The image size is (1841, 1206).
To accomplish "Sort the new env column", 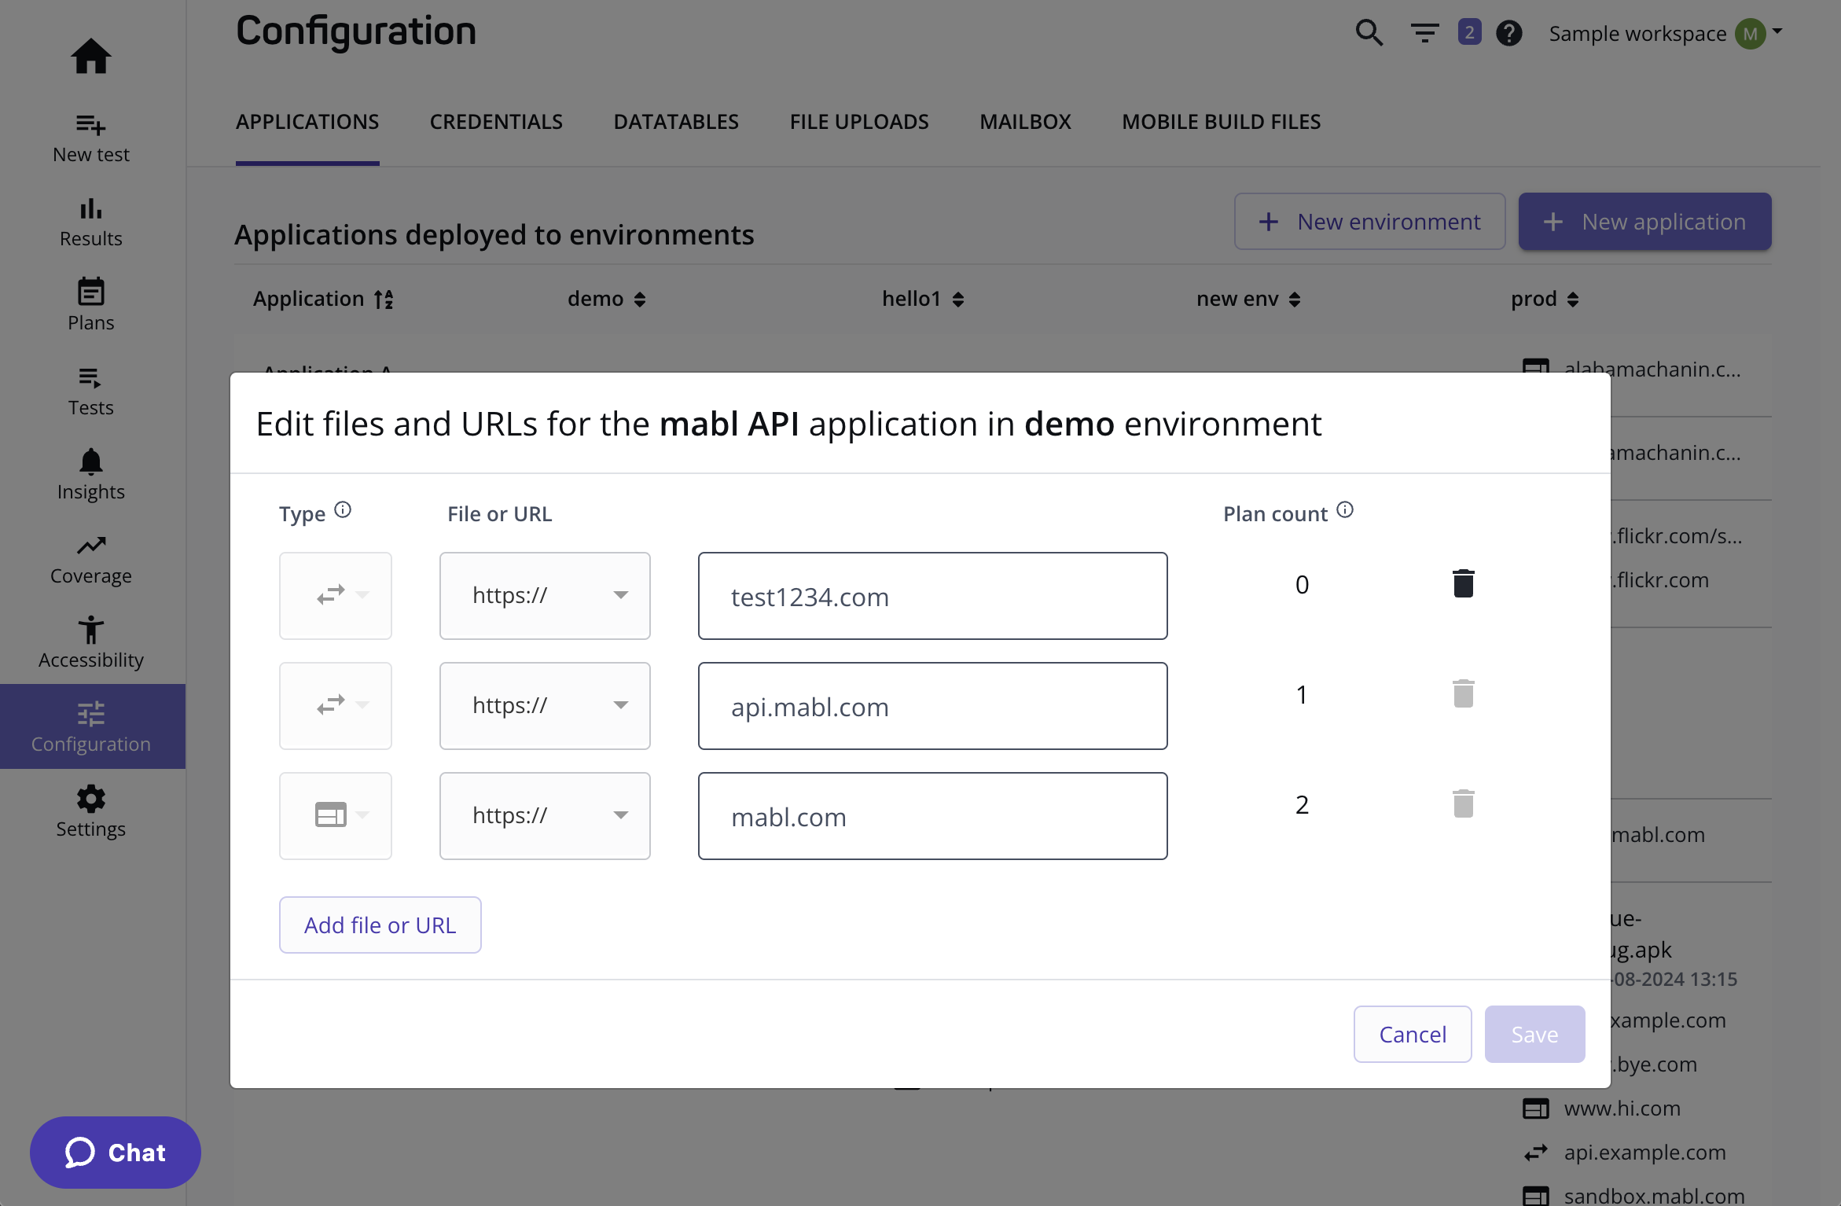I will pyautogui.click(x=1248, y=299).
